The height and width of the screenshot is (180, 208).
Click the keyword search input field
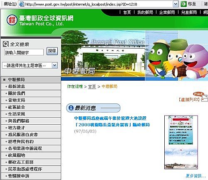pyautogui.click(x=24, y=52)
